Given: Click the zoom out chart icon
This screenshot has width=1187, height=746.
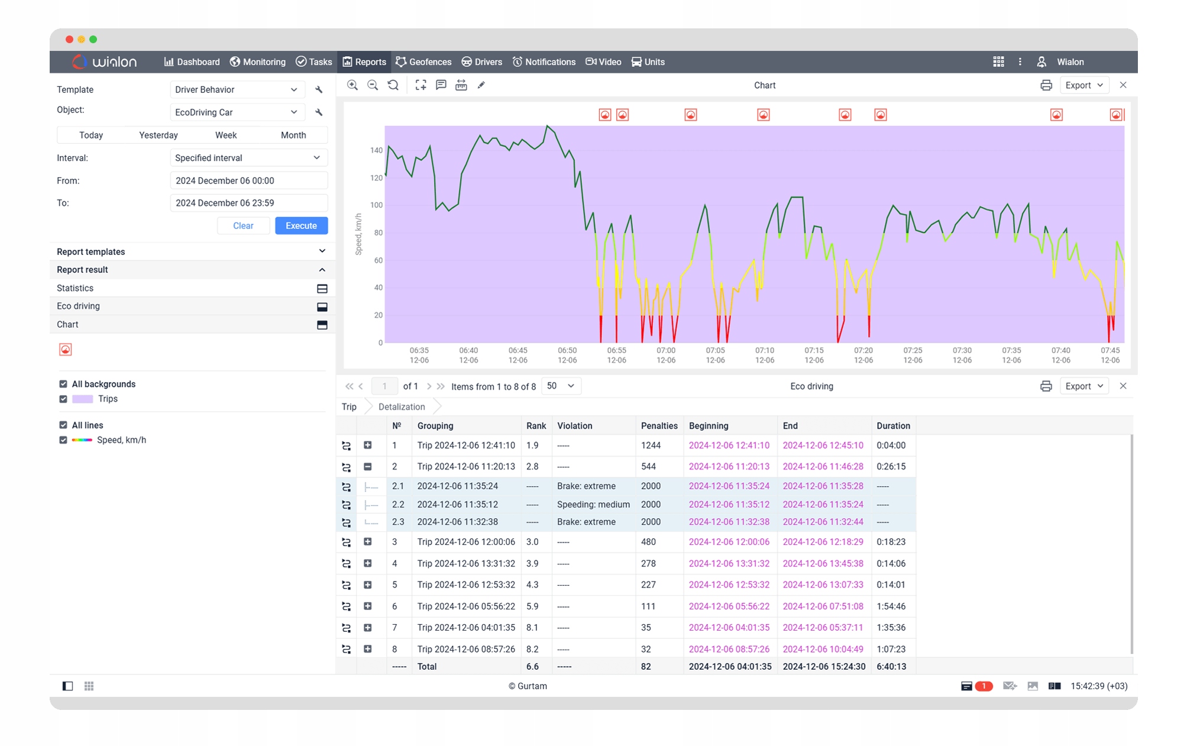Looking at the screenshot, I should (373, 85).
